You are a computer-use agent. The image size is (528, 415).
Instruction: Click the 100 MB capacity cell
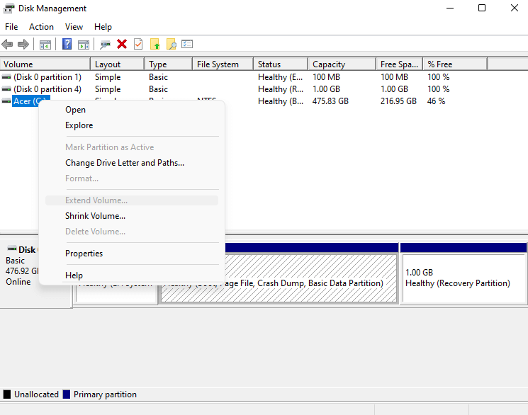pyautogui.click(x=326, y=77)
